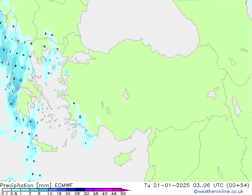Click the legend label '25'
252x195 pixels.
coord(77,193)
